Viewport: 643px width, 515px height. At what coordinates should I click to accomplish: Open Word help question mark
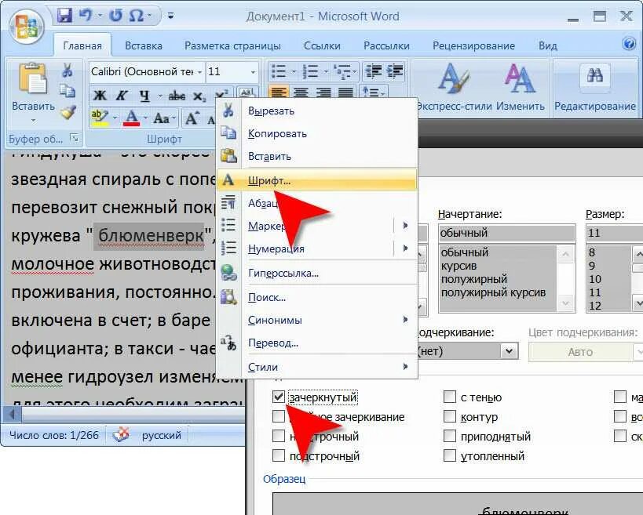pyautogui.click(x=629, y=43)
